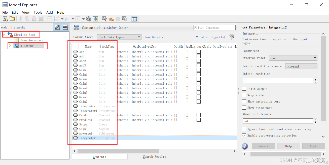Open the Initial condition source dropdown
The height and width of the screenshot is (165, 329).
301,66
